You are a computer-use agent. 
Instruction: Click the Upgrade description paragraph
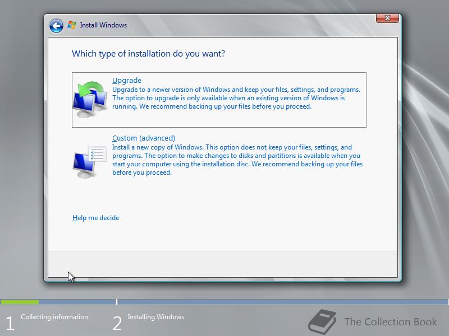coord(236,98)
